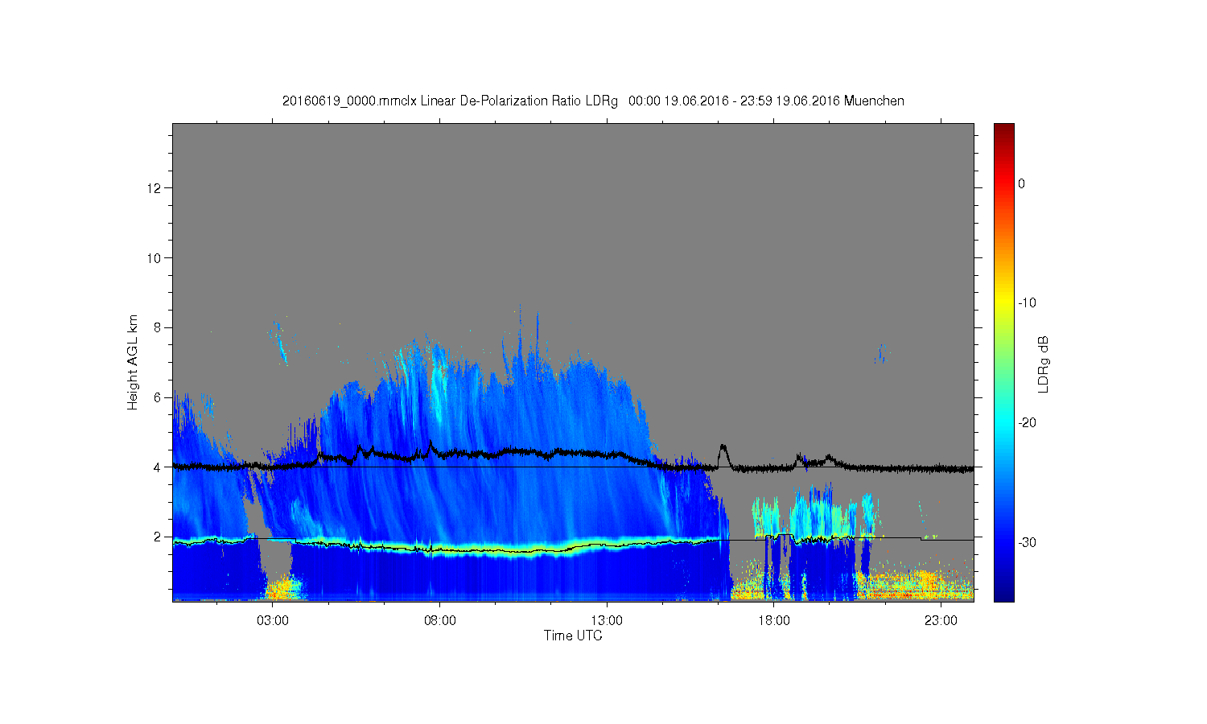Screen dimensions: 1207x724
Task: Click the height axis tick label 10
Action: coord(155,258)
